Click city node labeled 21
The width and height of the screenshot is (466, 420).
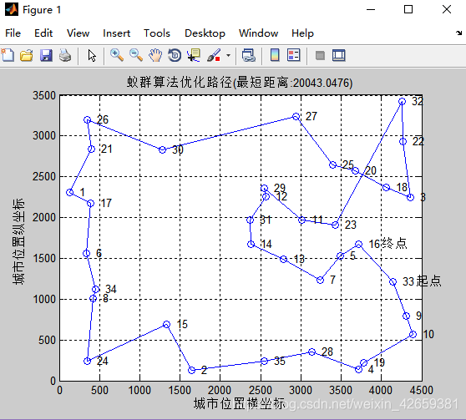pos(92,149)
